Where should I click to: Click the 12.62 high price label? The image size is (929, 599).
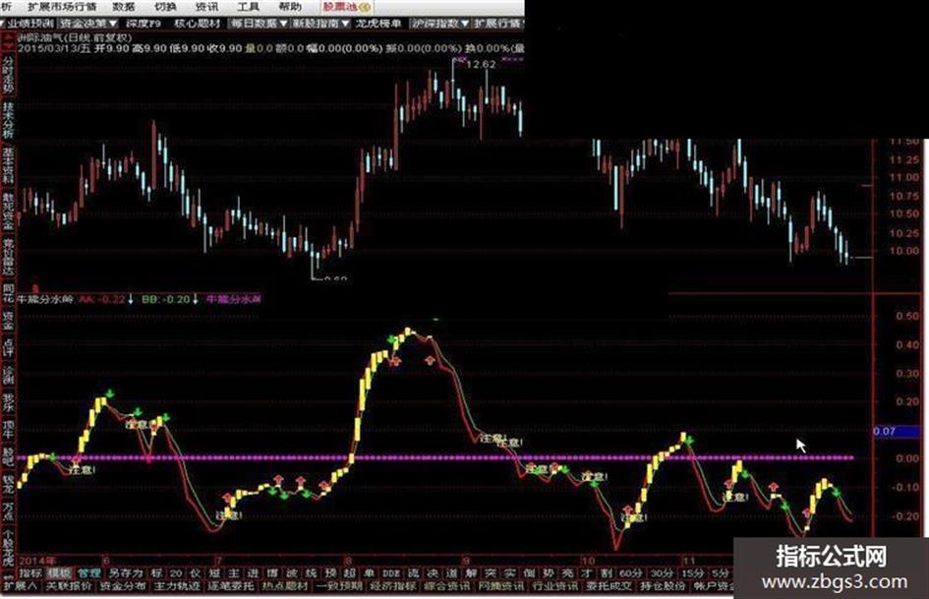point(481,64)
